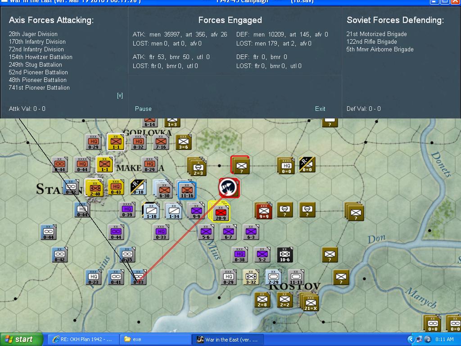The height and width of the screenshot is (346, 461).
Task: Select the red-bordered Soviet unknown unit
Action: pyautogui.click(x=241, y=166)
